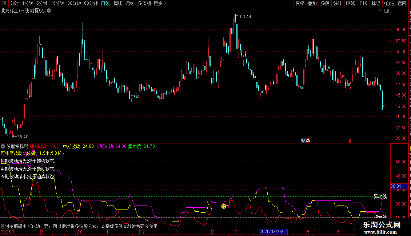Select the 15分钟 period tab
This screenshot has height=236, width=411.
[x=57, y=3]
